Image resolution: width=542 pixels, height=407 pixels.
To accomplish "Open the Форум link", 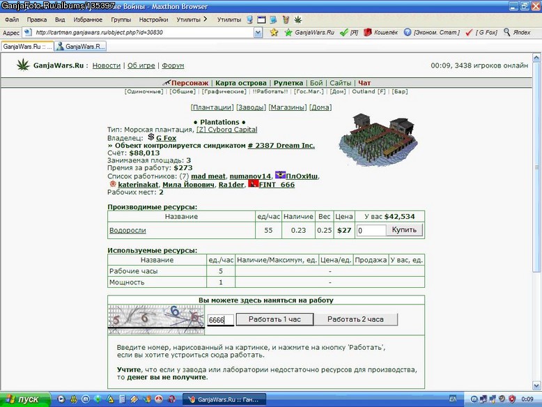I will click(x=173, y=66).
